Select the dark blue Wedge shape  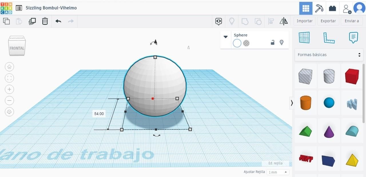coord(328,160)
